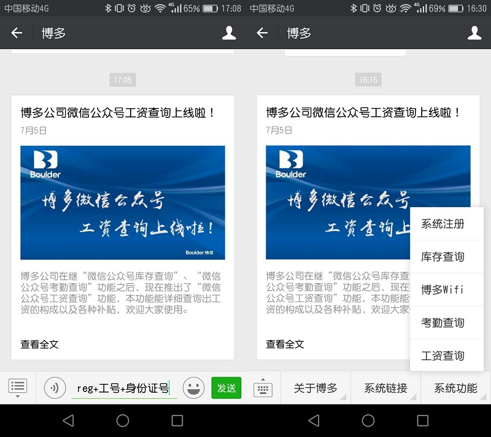
Task: Focus the reg+工号+身份证号 text input
Action: (x=123, y=388)
